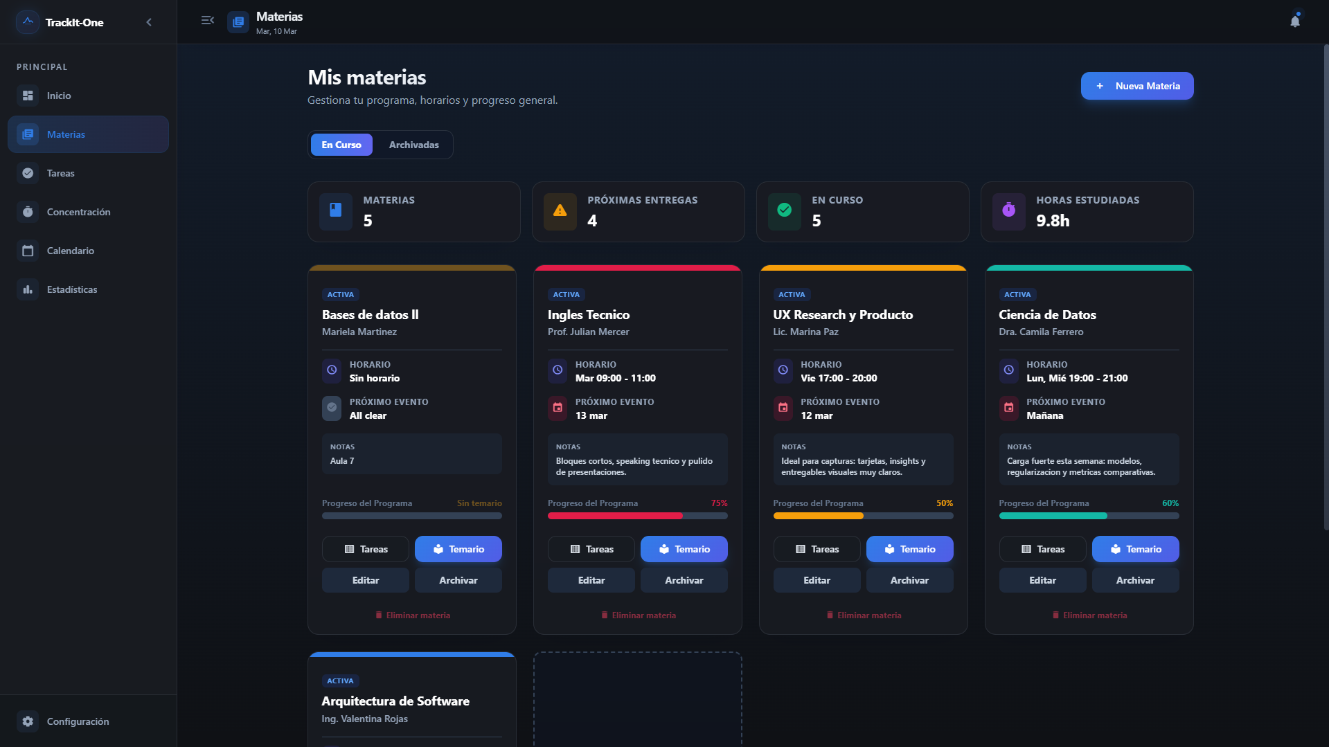Click the Aula 7 notes box
Screen dimensions: 1329x747
tap(412, 453)
